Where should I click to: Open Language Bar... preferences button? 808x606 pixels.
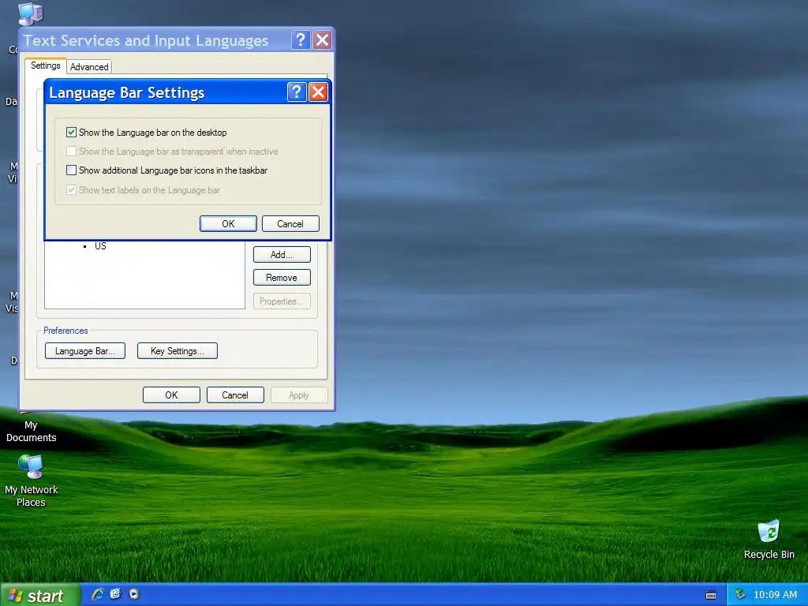coord(85,351)
